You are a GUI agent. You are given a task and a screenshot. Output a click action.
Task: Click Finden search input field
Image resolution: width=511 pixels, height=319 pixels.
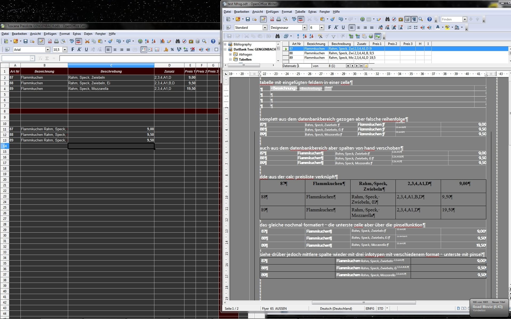[451, 19]
